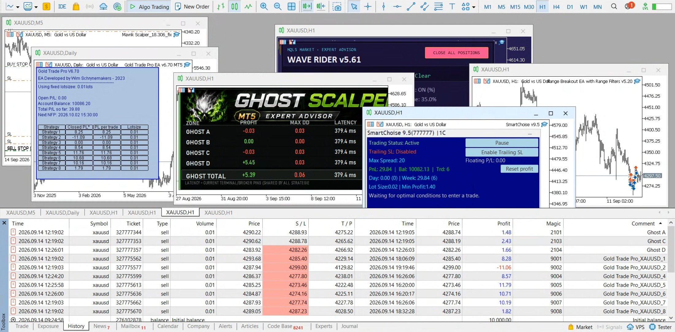Click the copy trading radar icon

(117, 6)
